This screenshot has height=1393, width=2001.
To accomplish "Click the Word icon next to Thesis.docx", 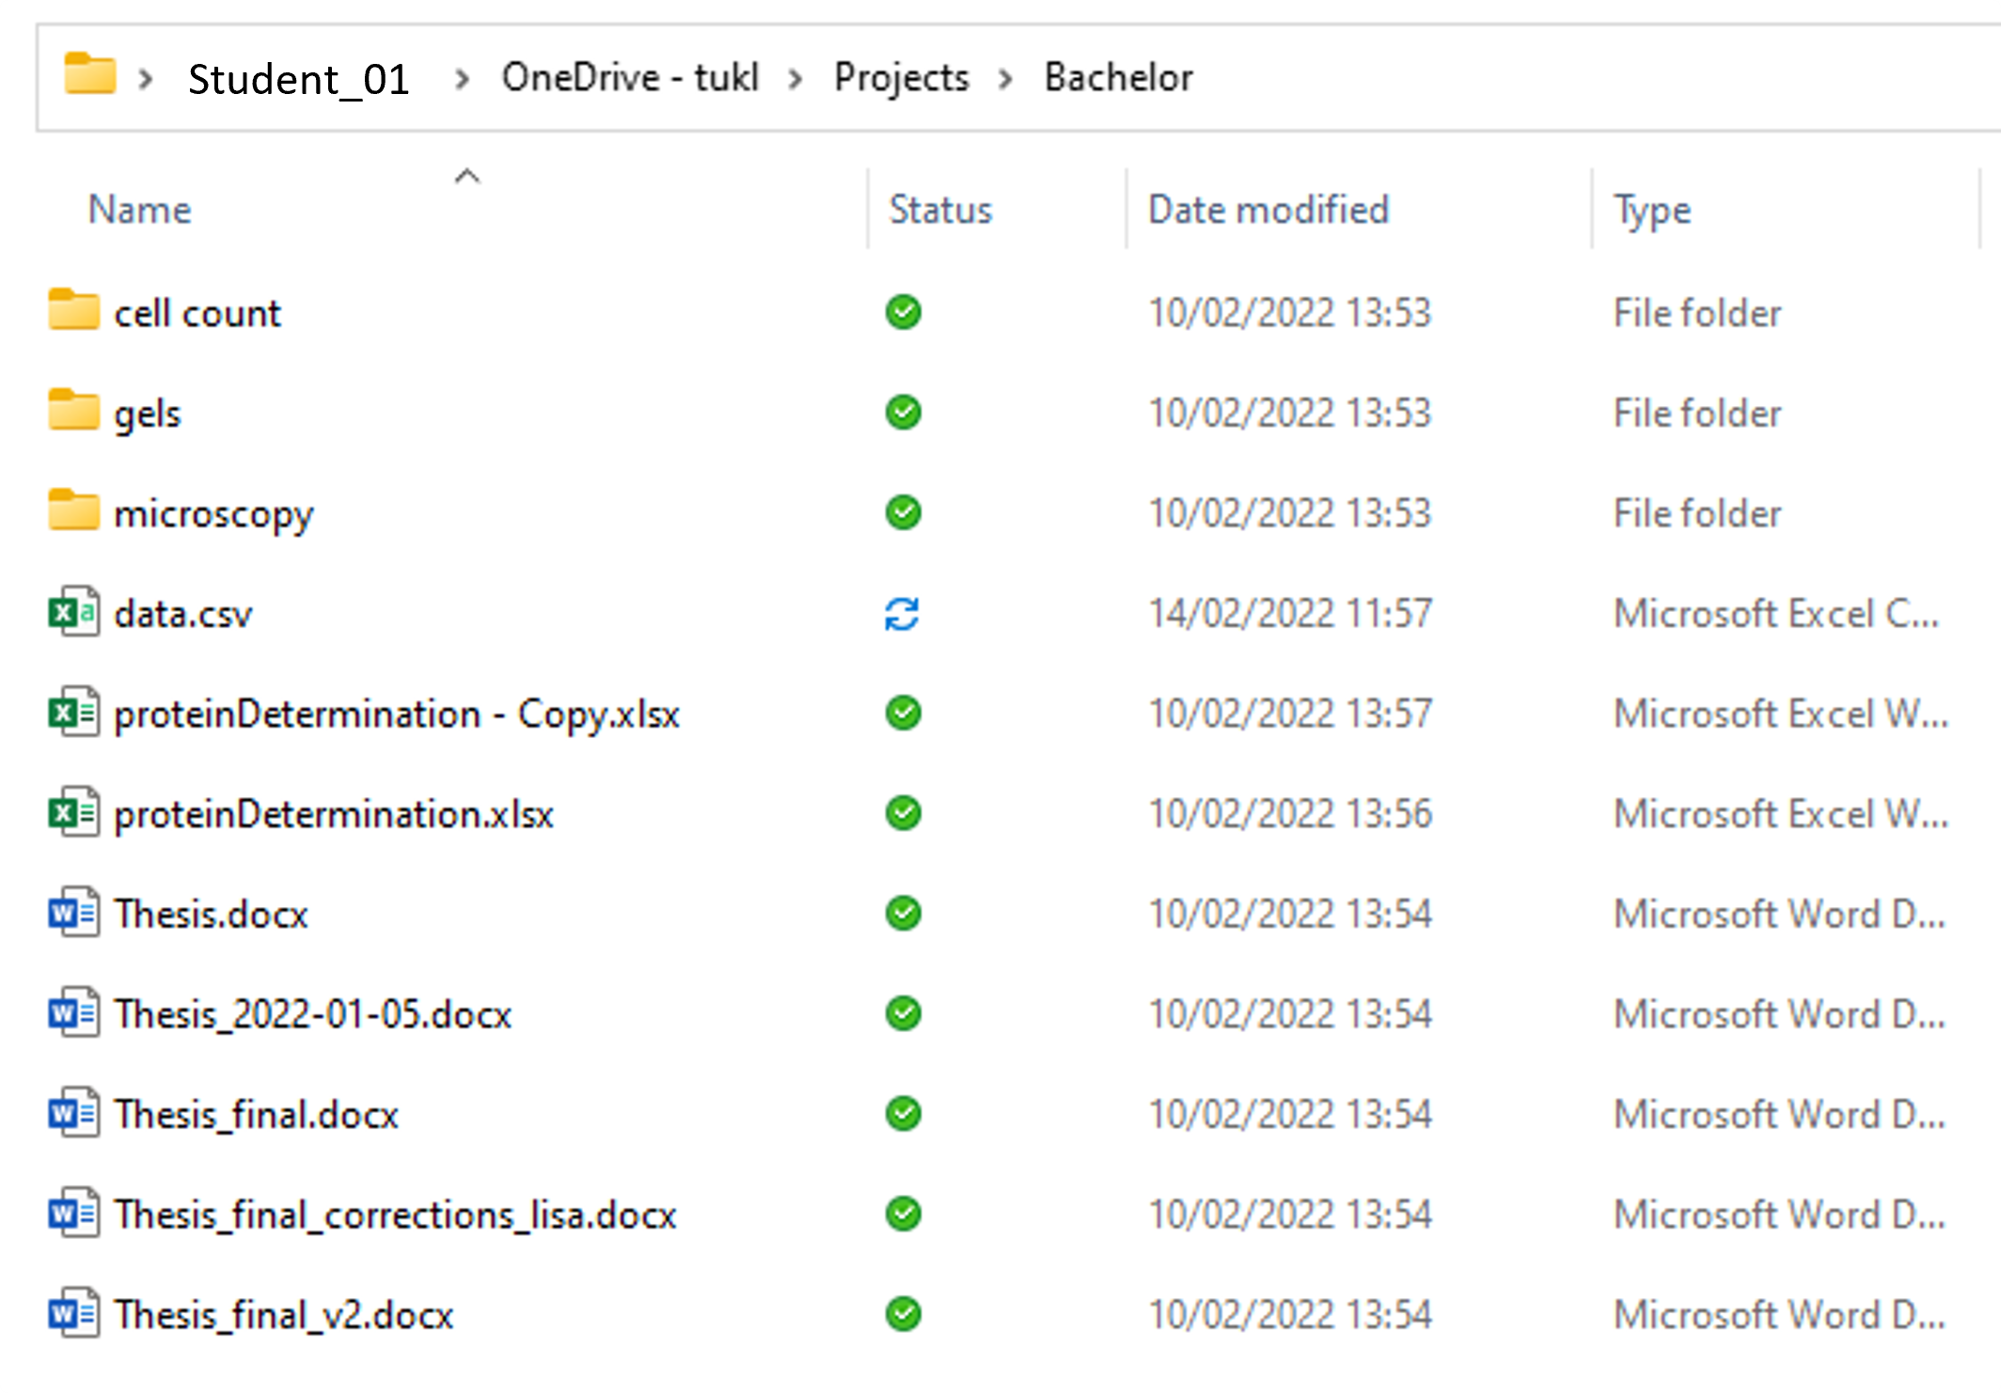I will coord(73,913).
